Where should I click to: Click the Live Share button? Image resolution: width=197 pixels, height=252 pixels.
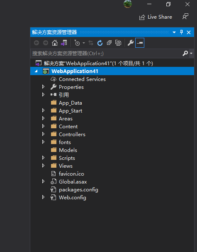[156, 17]
